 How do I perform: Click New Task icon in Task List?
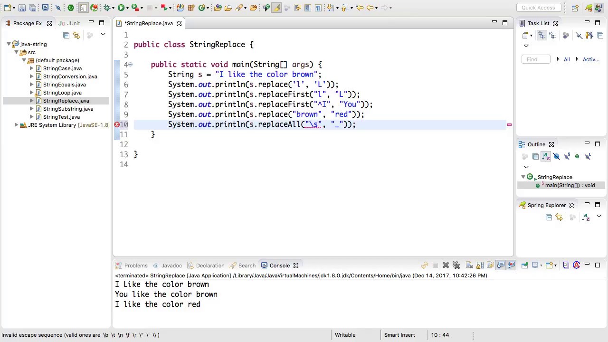tap(526, 35)
